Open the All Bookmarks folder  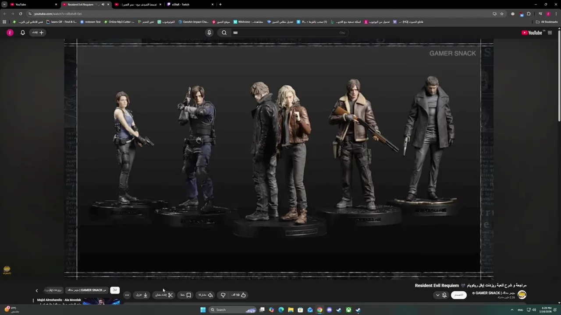[x=547, y=22]
